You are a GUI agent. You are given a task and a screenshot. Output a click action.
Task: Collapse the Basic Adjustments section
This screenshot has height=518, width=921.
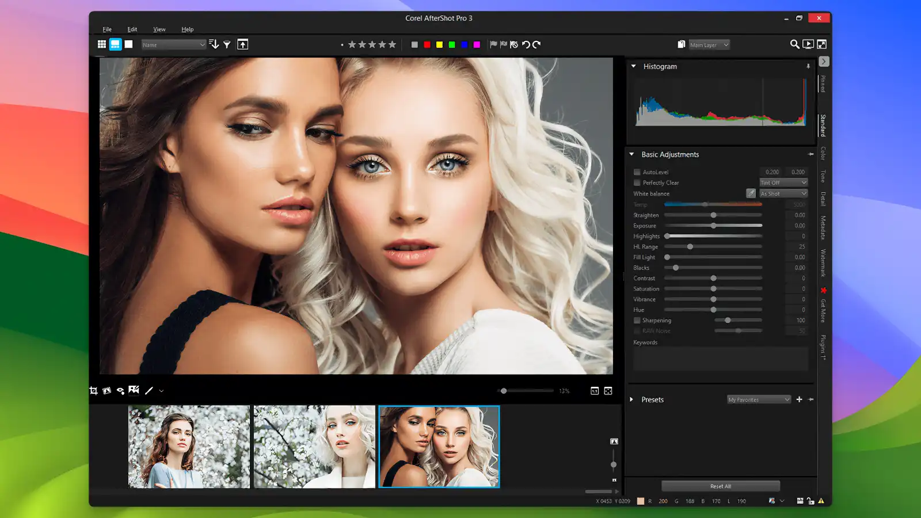tap(631, 154)
